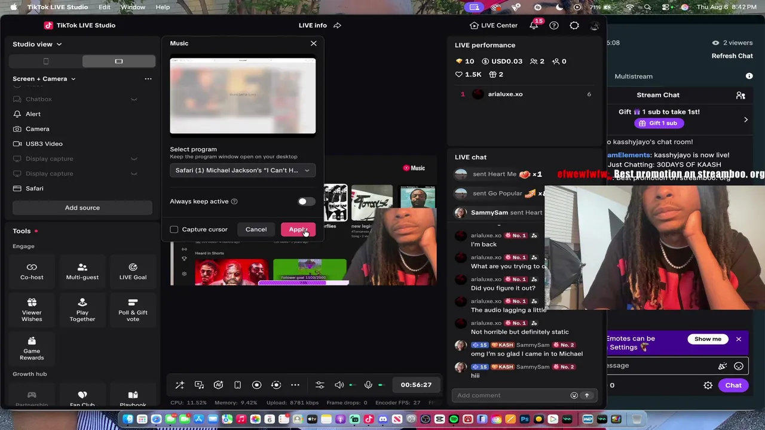Adjust the microphone level slider

pos(381,385)
